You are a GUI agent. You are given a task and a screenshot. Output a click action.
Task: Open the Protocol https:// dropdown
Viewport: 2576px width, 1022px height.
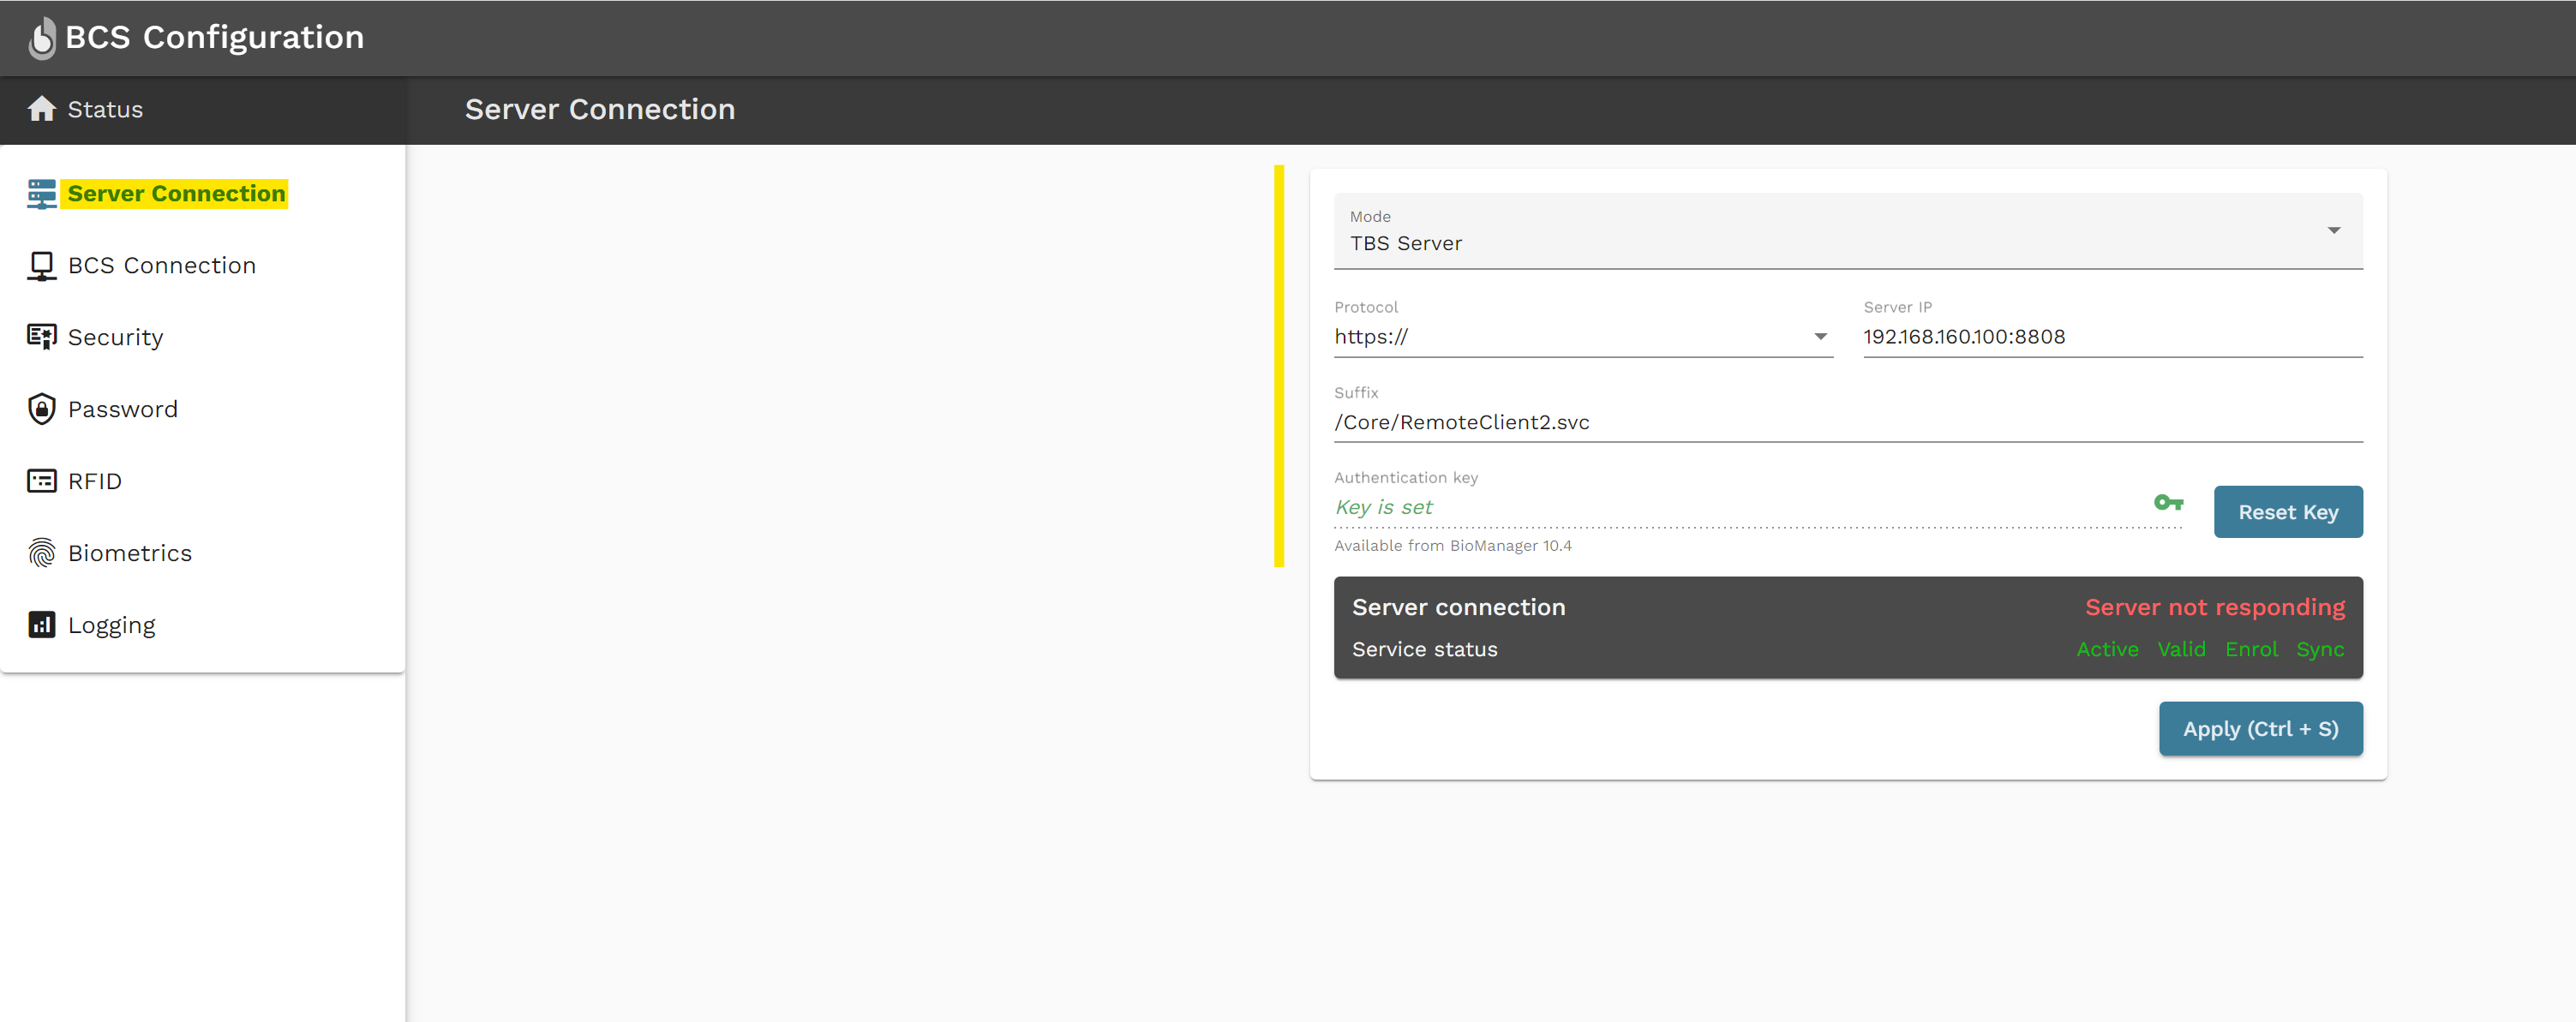(x=1583, y=337)
